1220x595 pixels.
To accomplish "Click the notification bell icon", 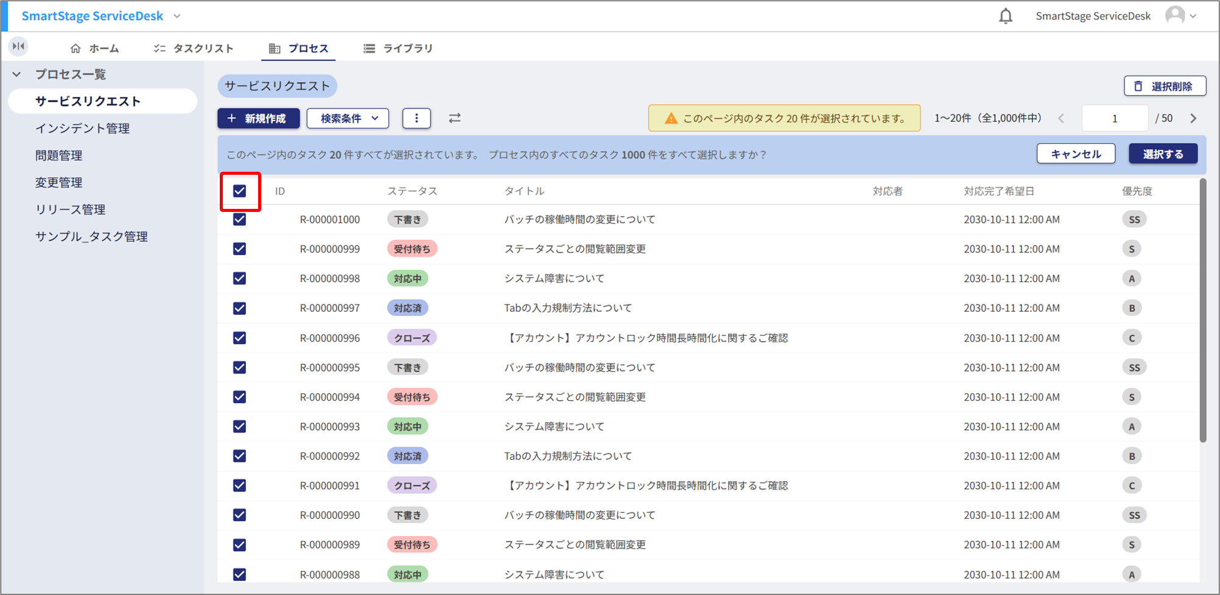I will 1006,16.
